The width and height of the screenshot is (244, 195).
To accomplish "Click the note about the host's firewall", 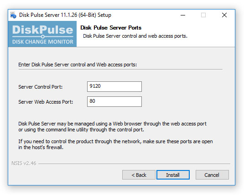I will pos(115,144).
